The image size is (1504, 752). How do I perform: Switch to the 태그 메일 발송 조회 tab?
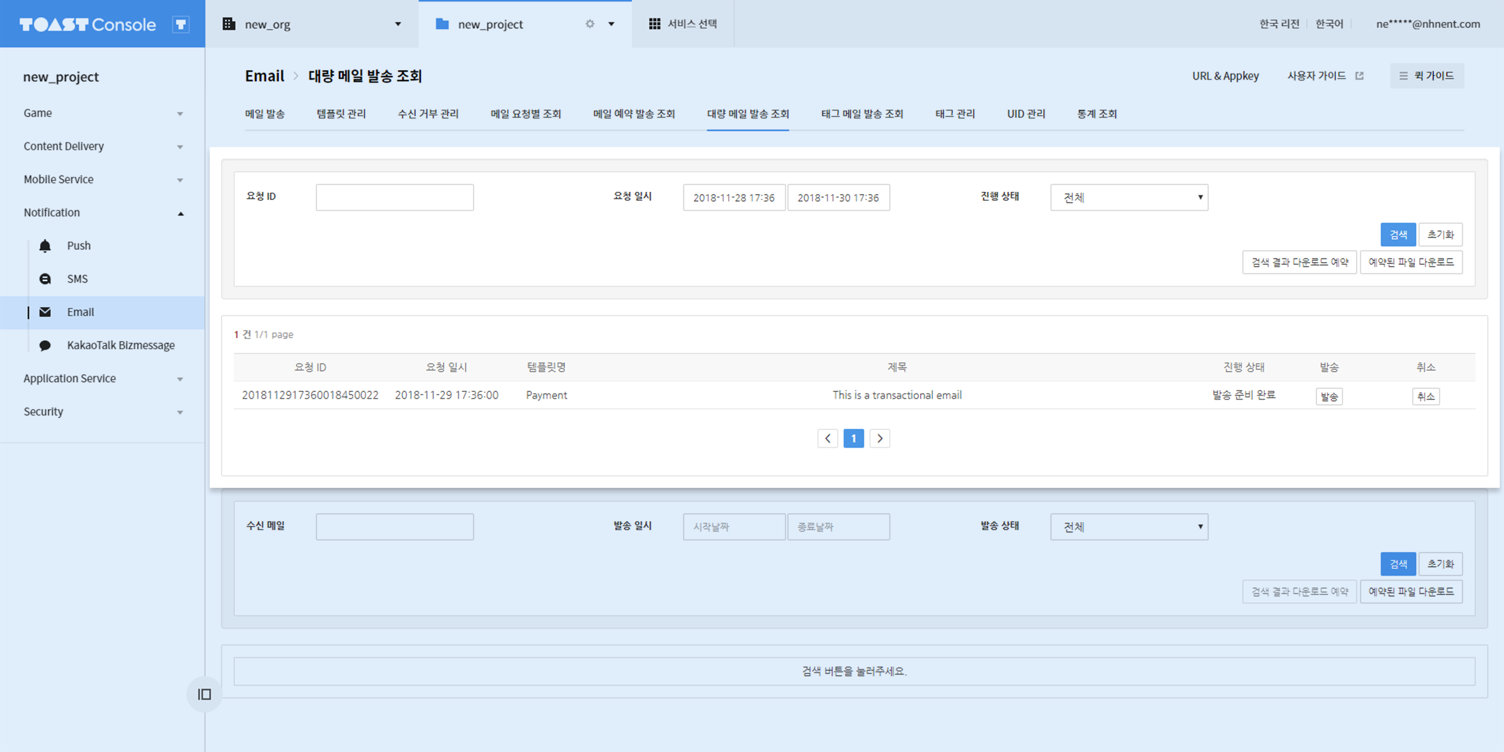pyautogui.click(x=862, y=114)
